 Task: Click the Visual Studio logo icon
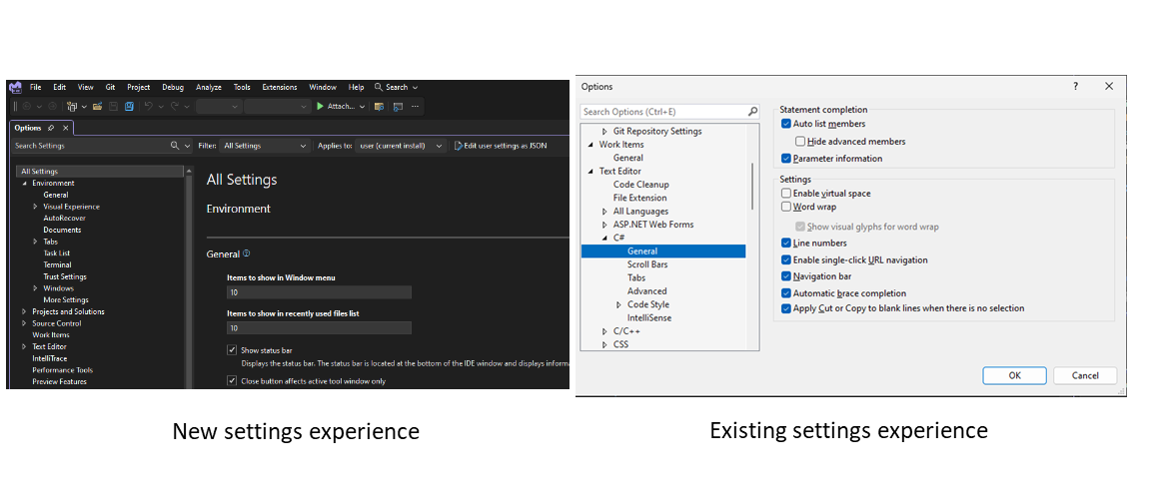[16, 87]
